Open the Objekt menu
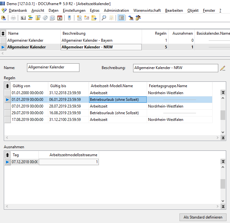The image size is (230, 223). [193, 10]
